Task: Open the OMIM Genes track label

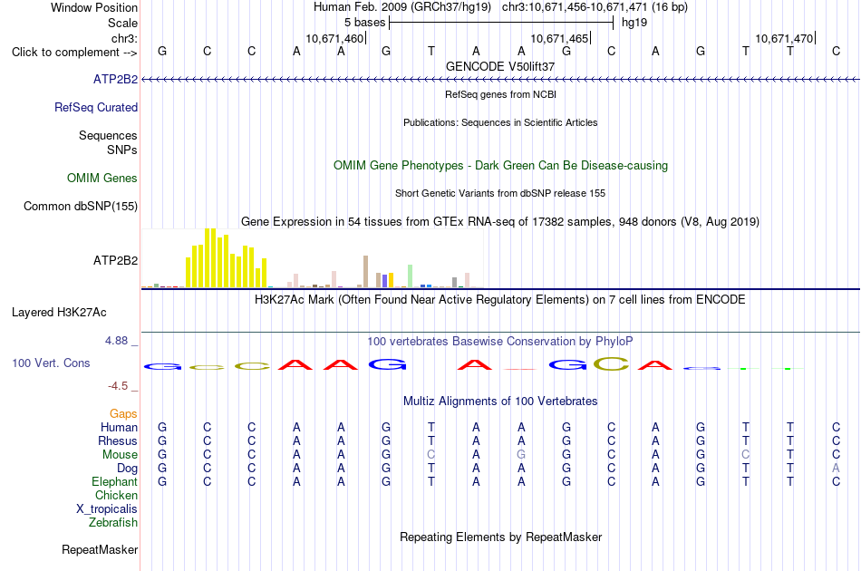Action: (102, 178)
